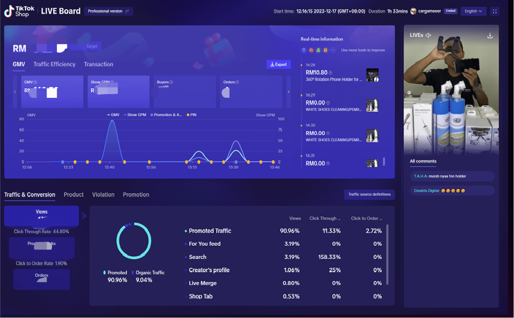The width and height of the screenshot is (514, 318).
Task: Download the LIVE video recording
Action: pyautogui.click(x=490, y=35)
